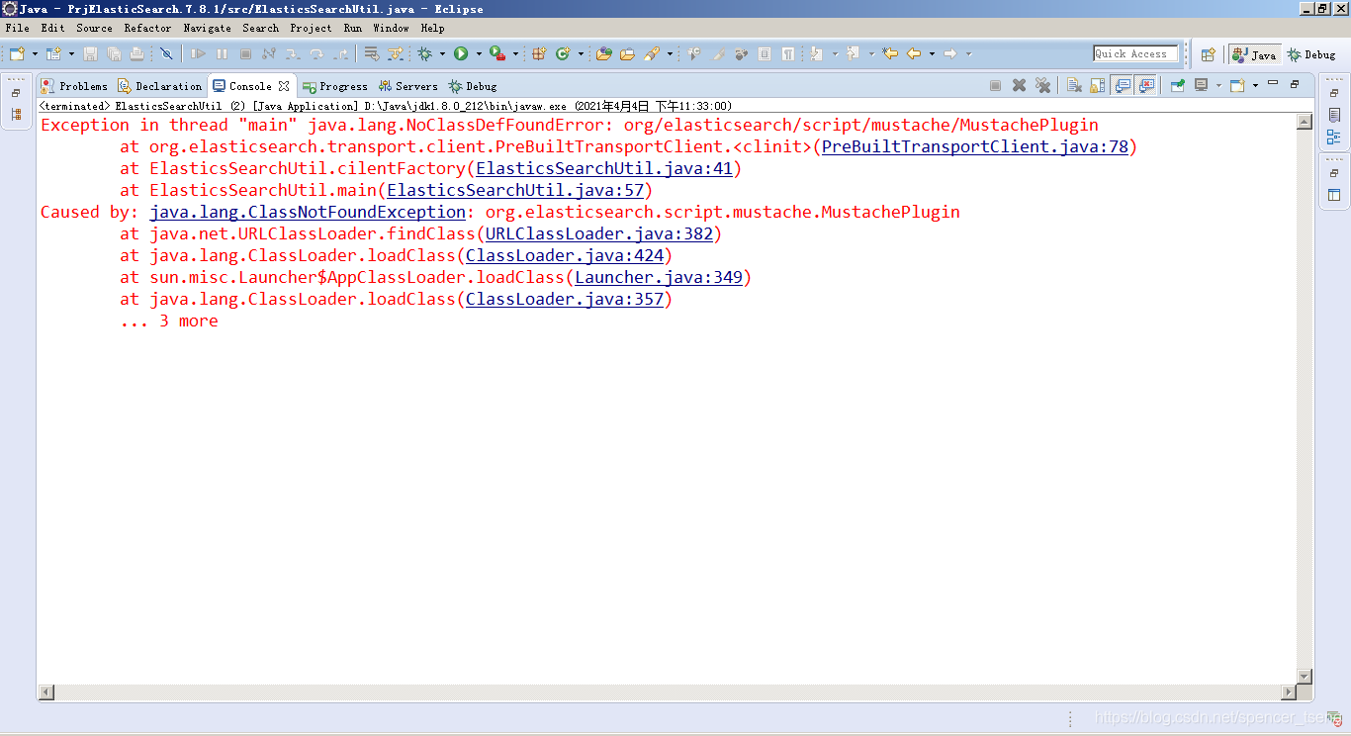The image size is (1351, 736).
Task: Clear the Console output
Action: tap(1073, 86)
